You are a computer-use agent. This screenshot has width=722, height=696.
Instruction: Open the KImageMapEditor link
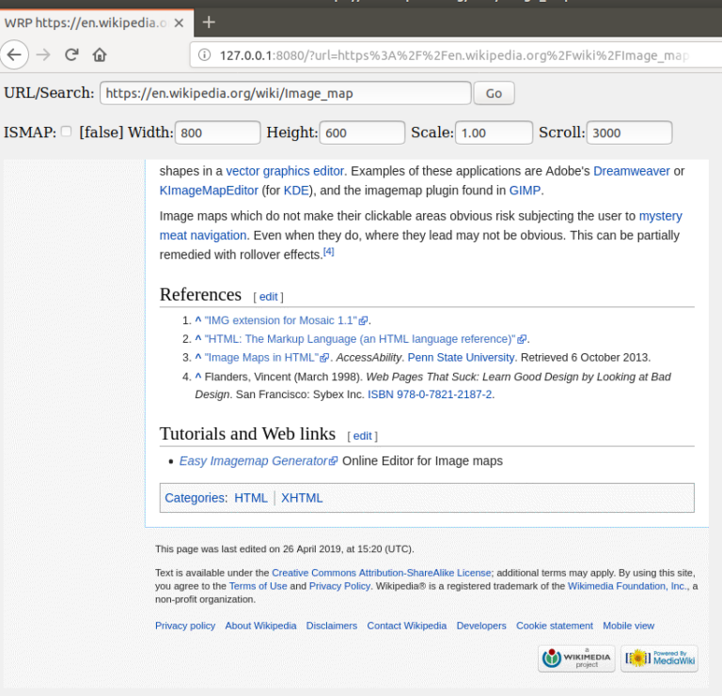pos(209,191)
